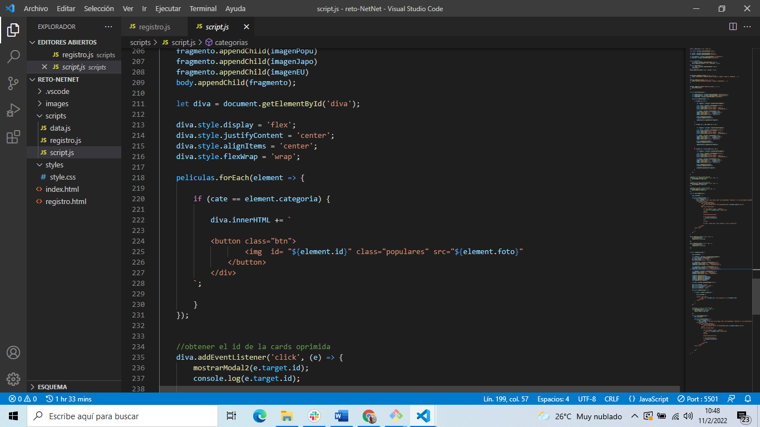Open the Search view in activity bar

click(13, 57)
